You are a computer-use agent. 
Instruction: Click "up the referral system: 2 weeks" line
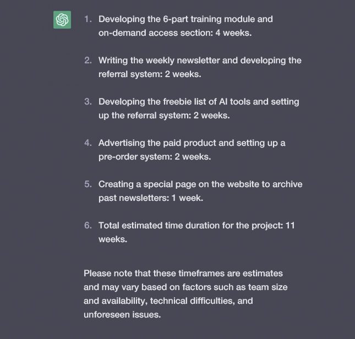pyautogui.click(x=164, y=116)
